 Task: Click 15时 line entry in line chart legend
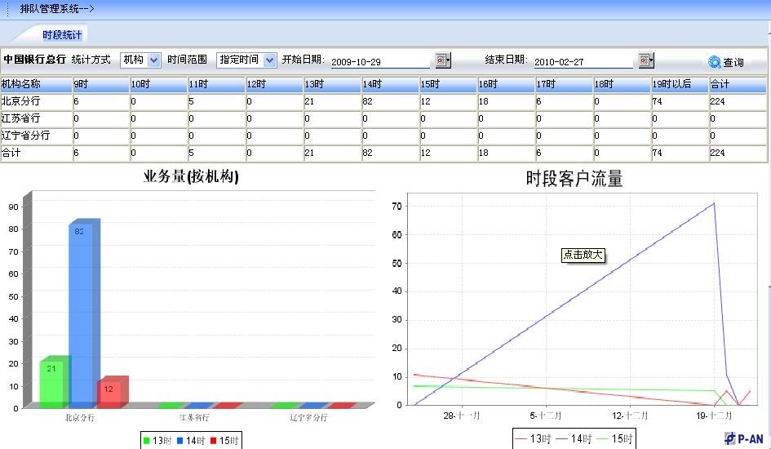(614, 438)
